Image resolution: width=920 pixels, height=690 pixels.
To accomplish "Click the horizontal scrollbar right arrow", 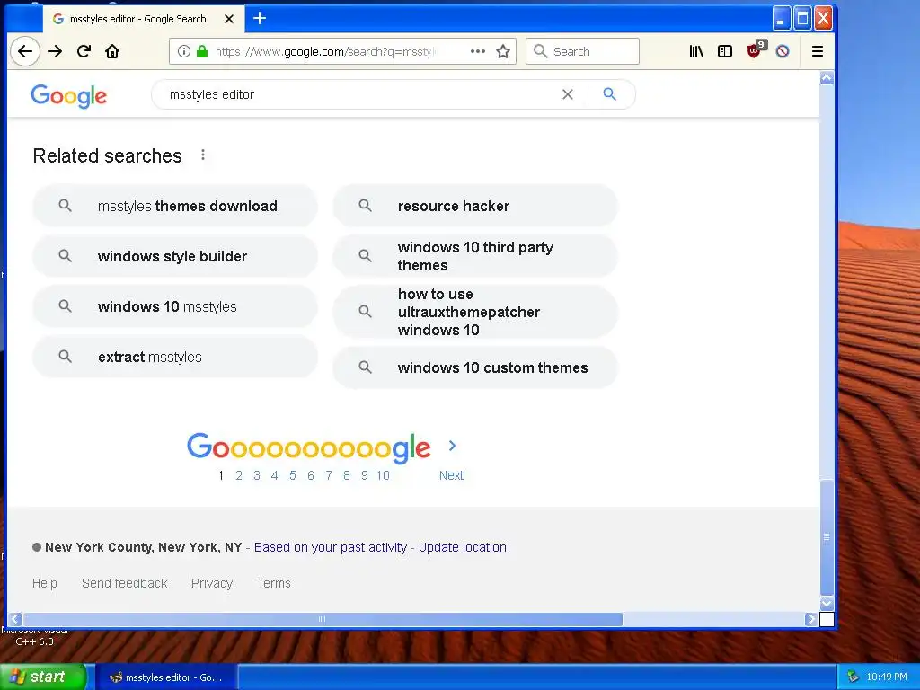I will pyautogui.click(x=811, y=619).
